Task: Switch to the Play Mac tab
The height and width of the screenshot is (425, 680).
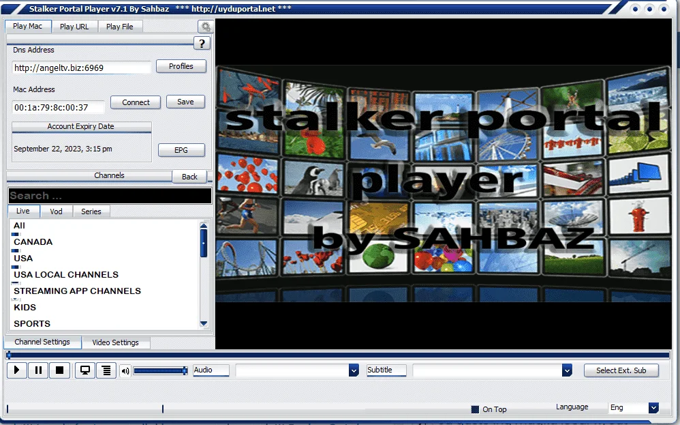Action: (x=28, y=26)
